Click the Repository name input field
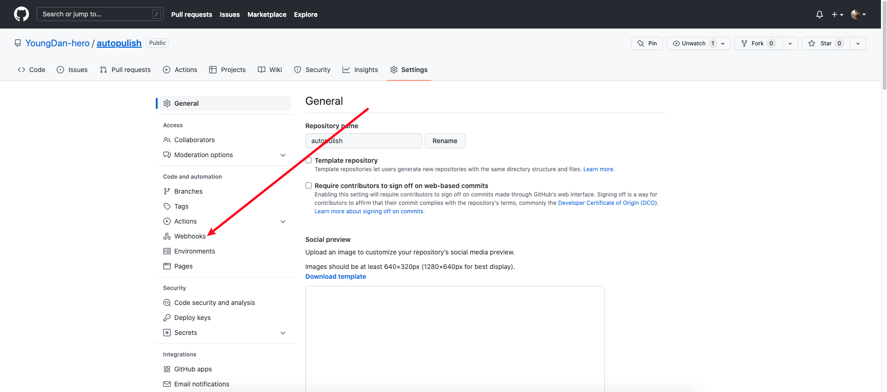Image resolution: width=887 pixels, height=392 pixels. 364,141
